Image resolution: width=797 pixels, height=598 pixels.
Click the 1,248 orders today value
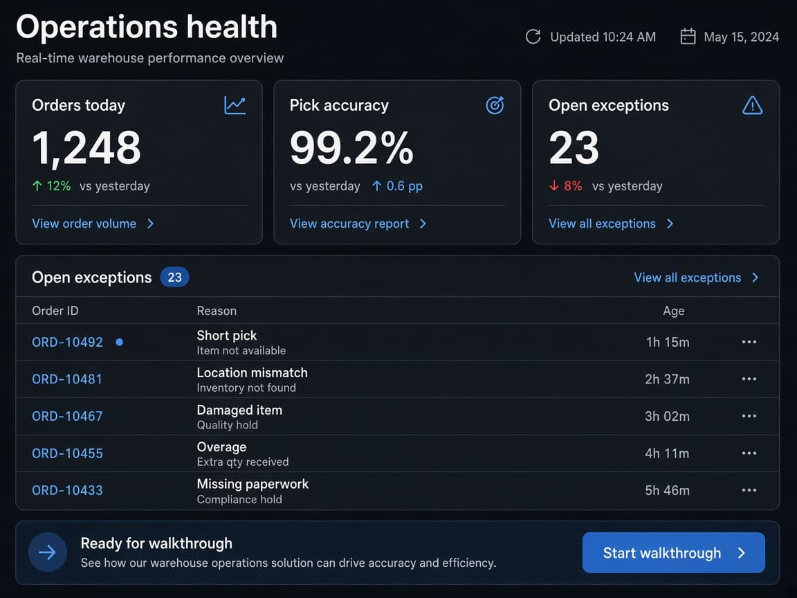[86, 149]
